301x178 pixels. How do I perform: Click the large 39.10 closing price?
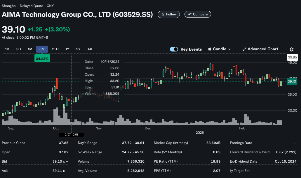[13, 29]
